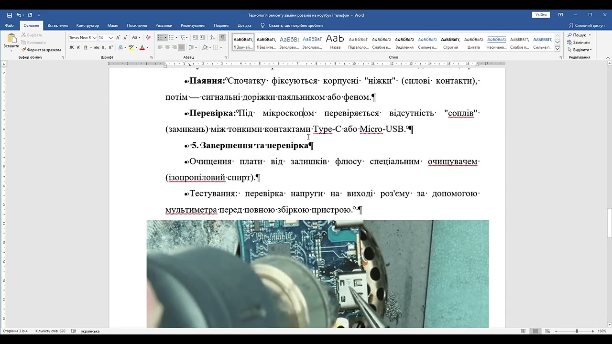Switch to Web Layout view
This screenshot has width=612, height=344.
[546, 331]
